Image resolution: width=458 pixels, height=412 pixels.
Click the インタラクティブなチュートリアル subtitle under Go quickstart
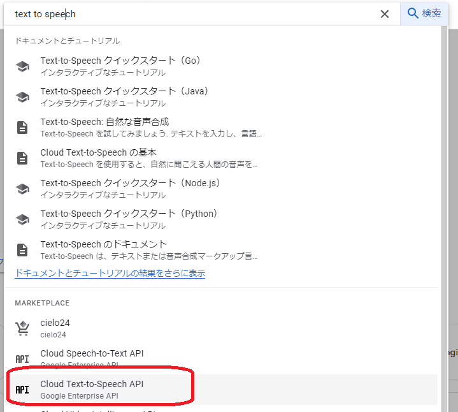pyautogui.click(x=103, y=73)
